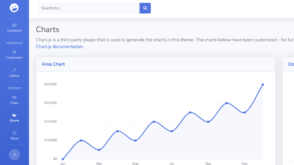Click the Mar x-axis label

click(x=99, y=164)
